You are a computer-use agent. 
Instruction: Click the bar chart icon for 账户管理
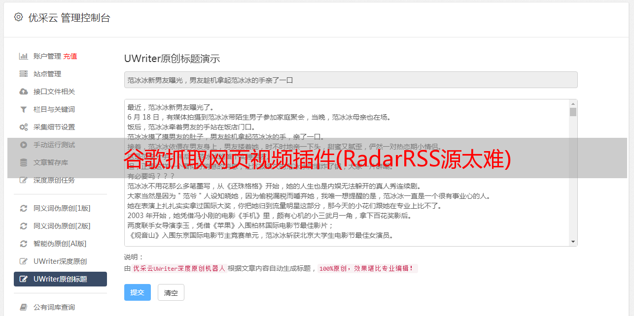click(23, 56)
